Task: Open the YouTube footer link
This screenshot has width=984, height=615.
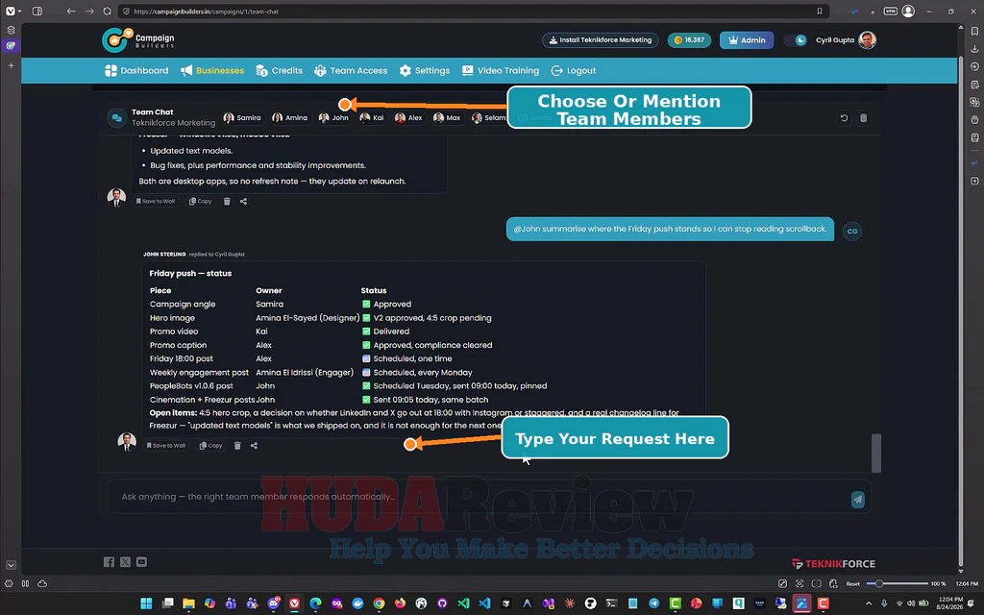Action: pyautogui.click(x=142, y=561)
